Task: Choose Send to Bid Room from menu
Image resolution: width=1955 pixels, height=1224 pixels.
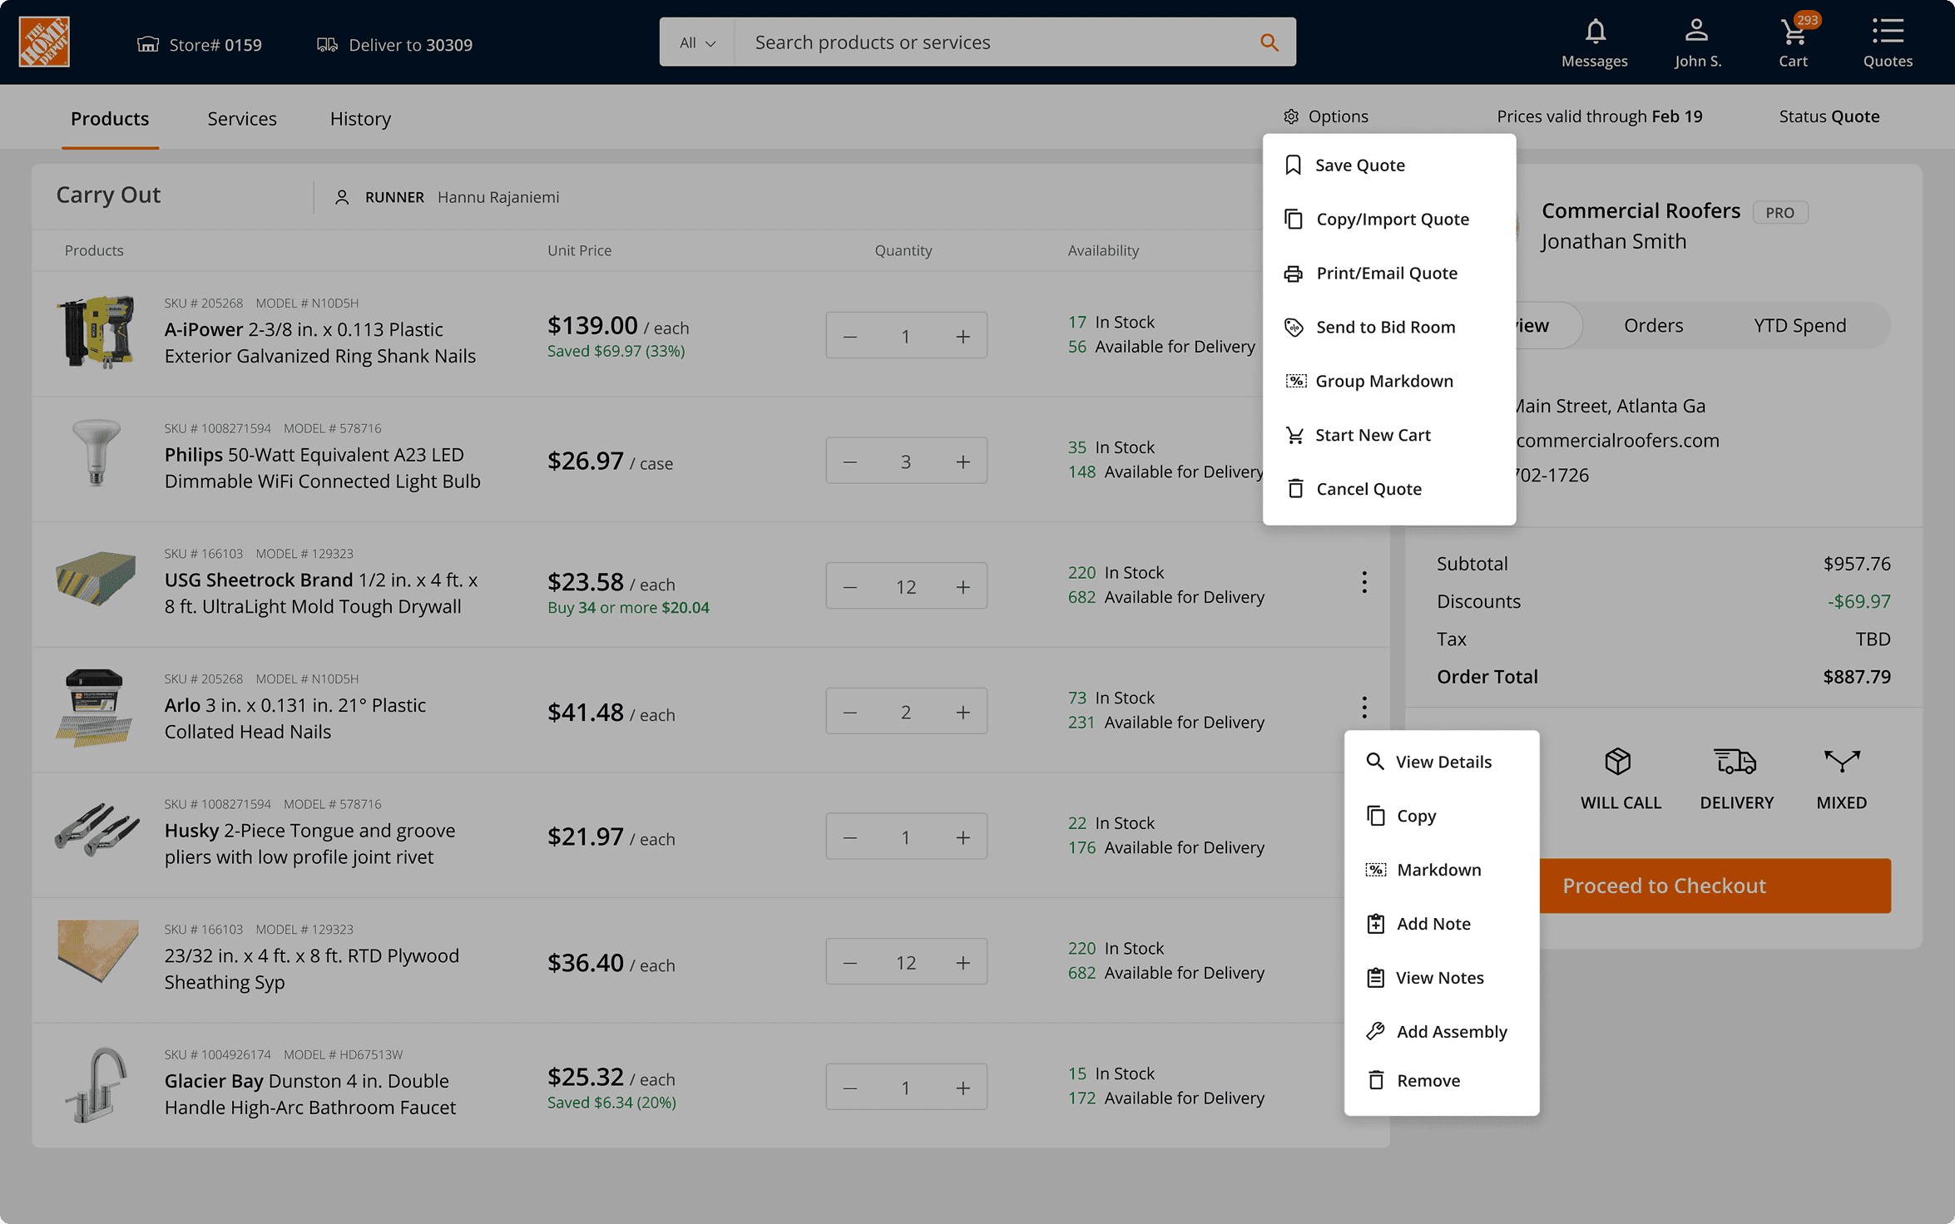Action: (1385, 327)
